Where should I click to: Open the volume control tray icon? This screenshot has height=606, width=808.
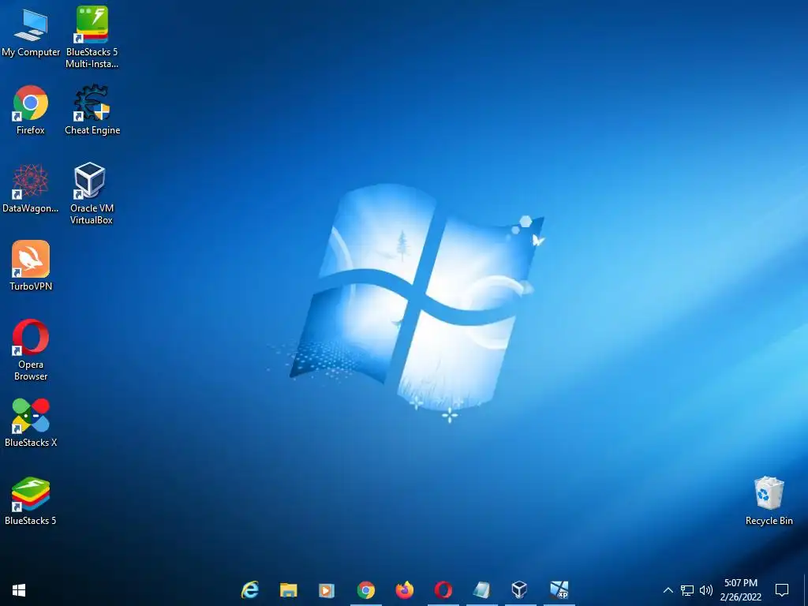[x=706, y=590]
